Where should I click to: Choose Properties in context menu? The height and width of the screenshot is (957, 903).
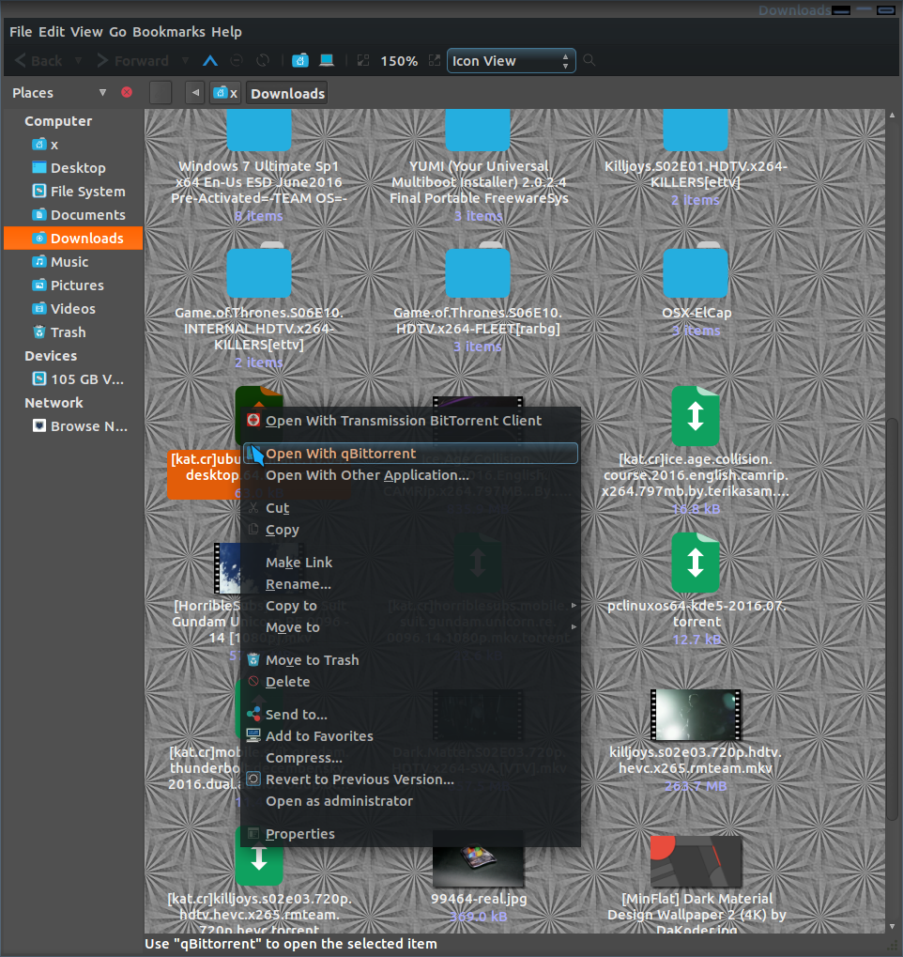410,834
